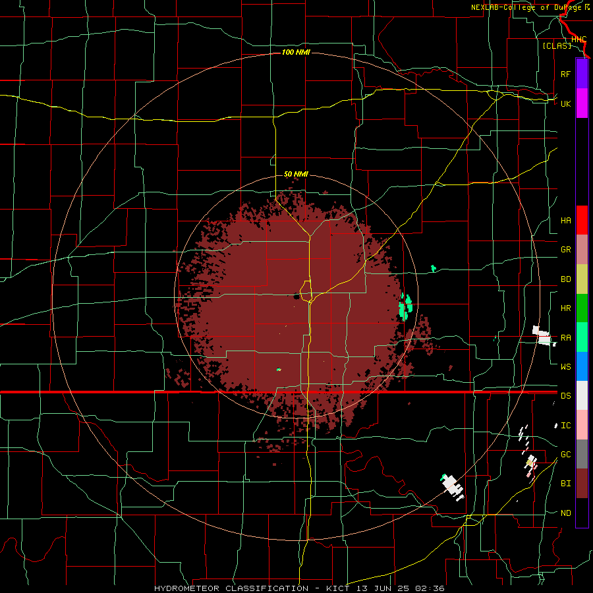Select the brown BI legend swatch
Viewport: 593px width, 593px height.
582,484
